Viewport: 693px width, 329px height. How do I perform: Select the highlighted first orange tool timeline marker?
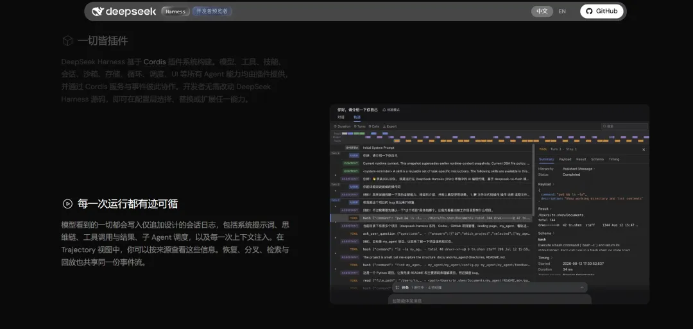tap(397, 141)
